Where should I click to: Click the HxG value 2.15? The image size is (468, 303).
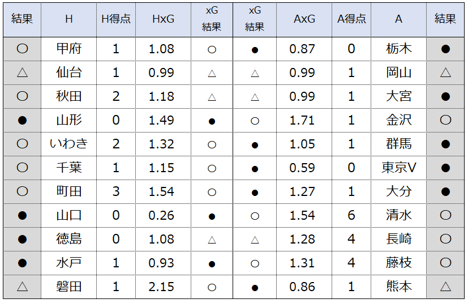tap(161, 287)
